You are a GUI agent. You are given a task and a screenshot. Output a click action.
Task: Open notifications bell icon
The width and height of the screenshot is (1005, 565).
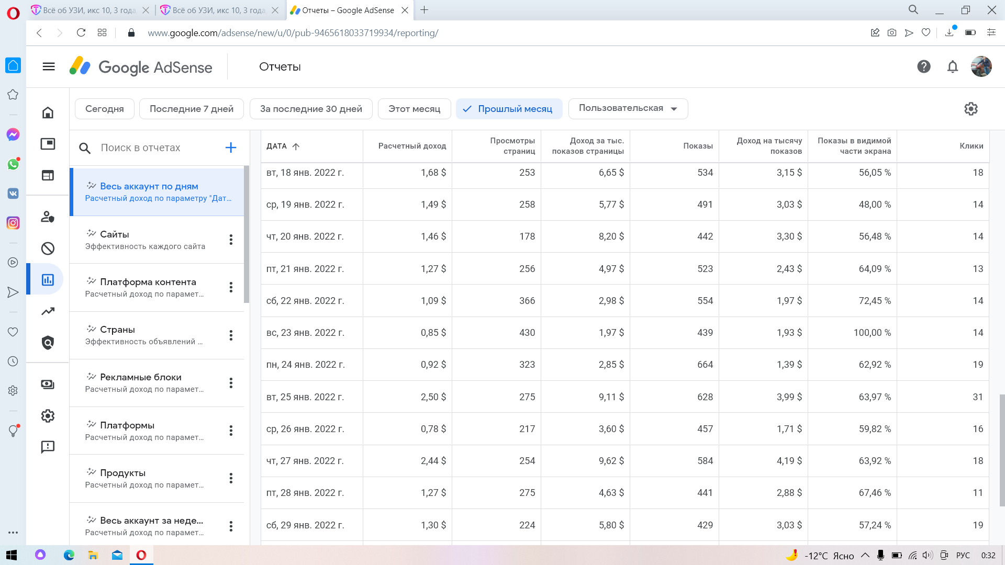(x=953, y=66)
